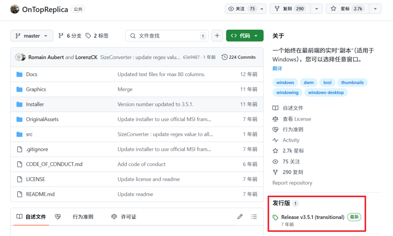The image size is (393, 236).
Task: Switch to the 自述文件 tab
Action: click(31, 216)
